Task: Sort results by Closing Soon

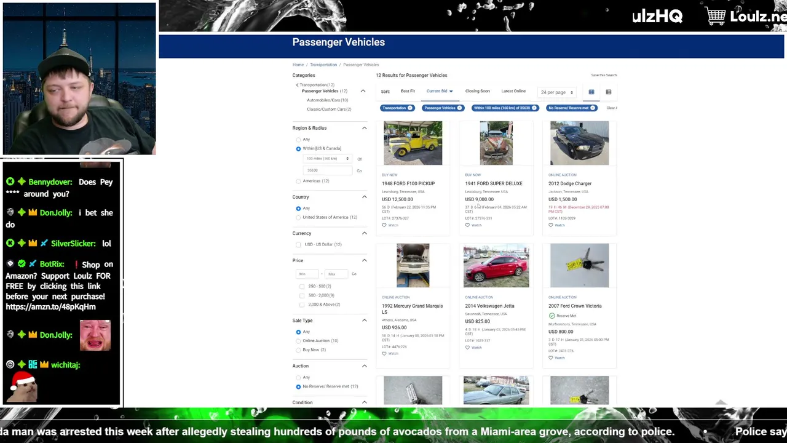Action: (x=478, y=91)
